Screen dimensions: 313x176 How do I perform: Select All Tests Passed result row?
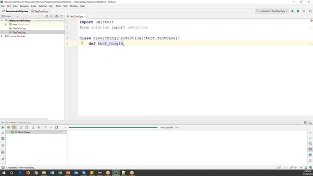(x=36, y=132)
